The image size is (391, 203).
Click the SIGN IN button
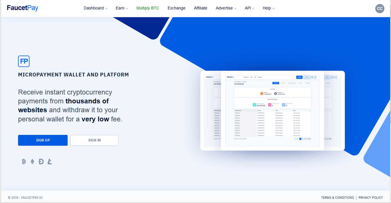(94, 140)
